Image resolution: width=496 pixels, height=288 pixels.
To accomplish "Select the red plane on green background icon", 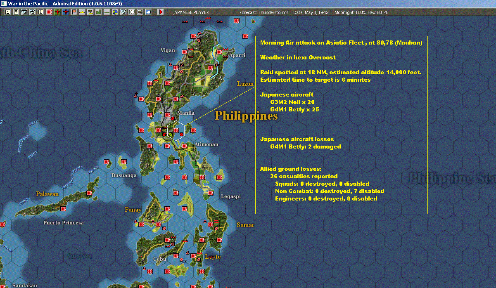I will tap(57, 12).
